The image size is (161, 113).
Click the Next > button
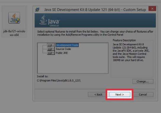(120, 94)
